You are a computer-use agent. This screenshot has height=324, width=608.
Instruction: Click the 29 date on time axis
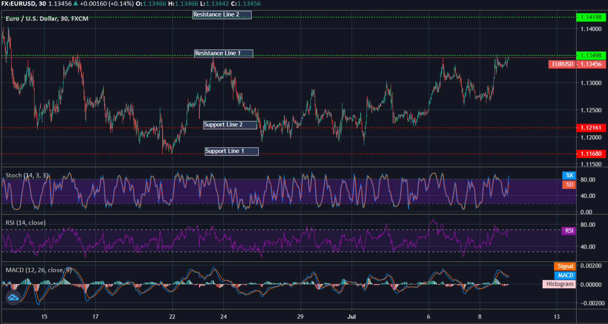[x=300, y=317]
